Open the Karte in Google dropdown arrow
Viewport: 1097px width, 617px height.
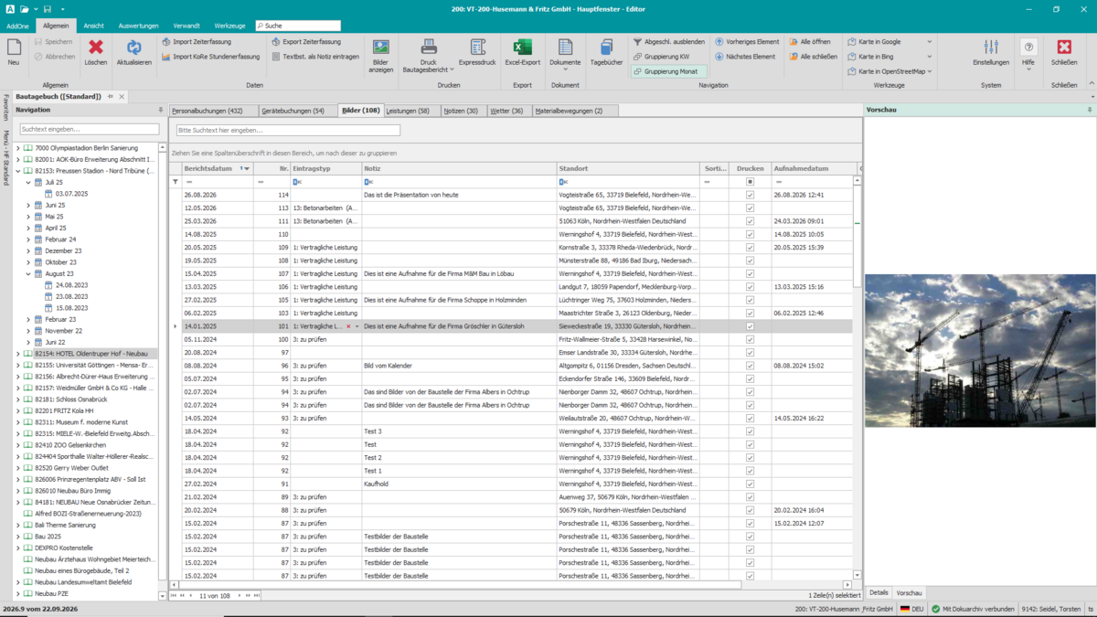(x=930, y=42)
